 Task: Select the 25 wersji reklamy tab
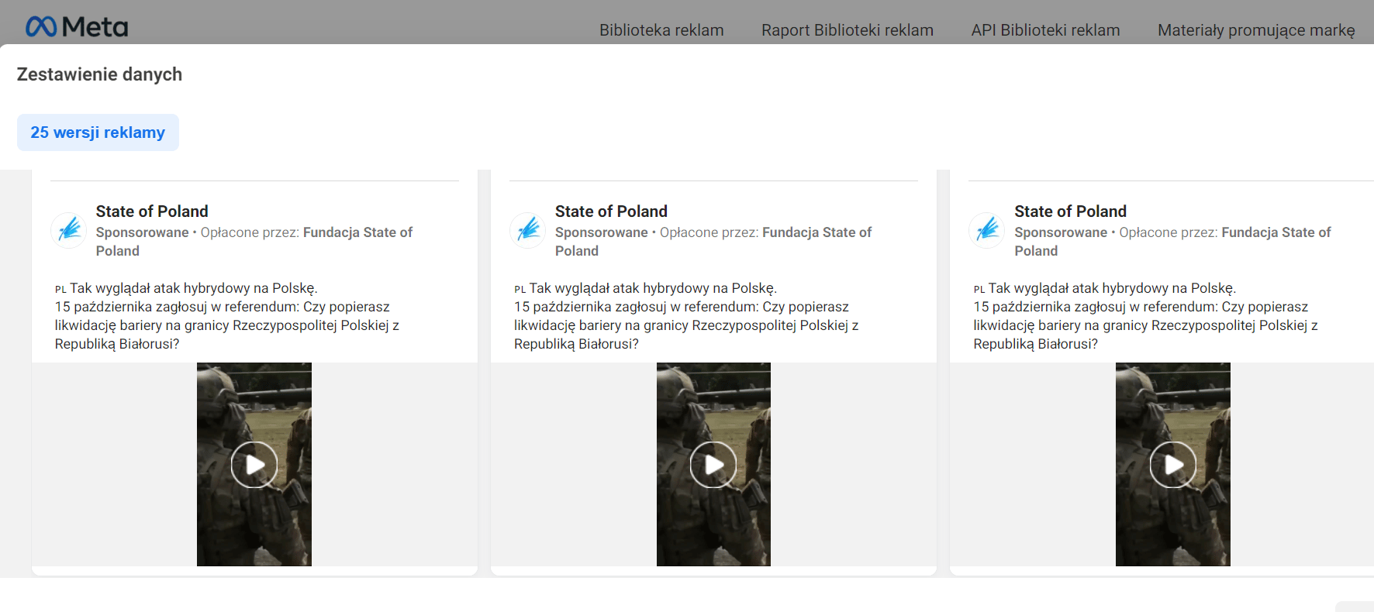click(x=98, y=132)
